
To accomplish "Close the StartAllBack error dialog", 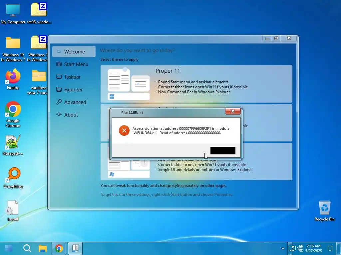I will pos(233,111).
